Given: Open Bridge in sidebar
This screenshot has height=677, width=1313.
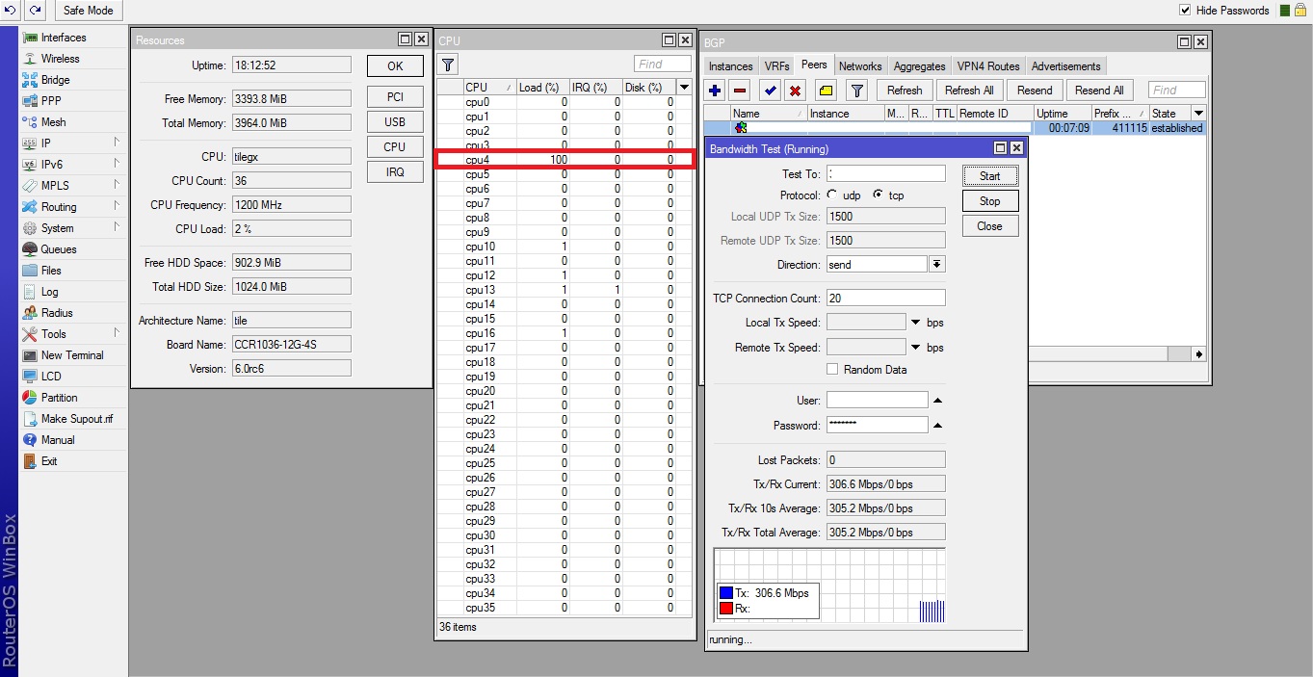Looking at the screenshot, I should point(55,80).
